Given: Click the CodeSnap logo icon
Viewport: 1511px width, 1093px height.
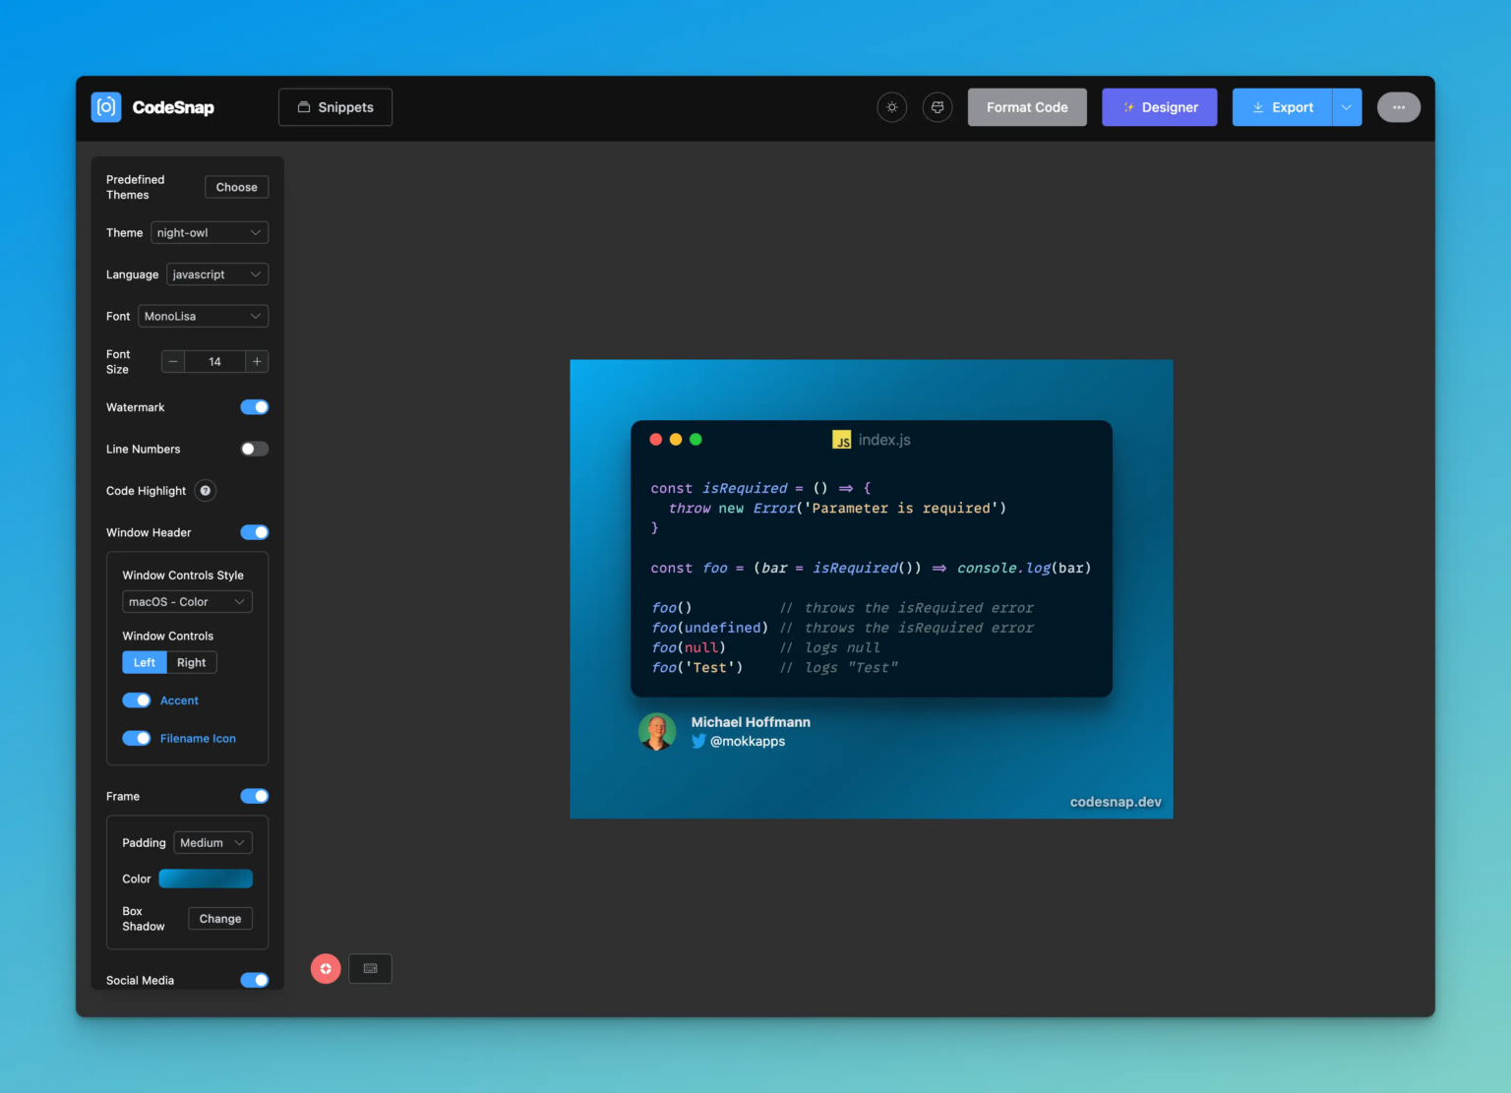Looking at the screenshot, I should pos(106,107).
